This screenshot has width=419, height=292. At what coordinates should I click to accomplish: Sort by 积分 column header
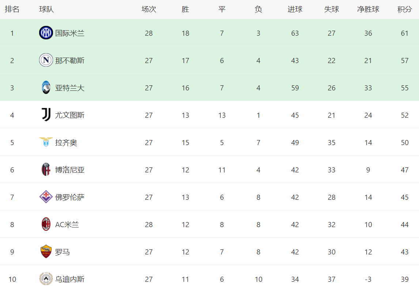click(x=404, y=9)
